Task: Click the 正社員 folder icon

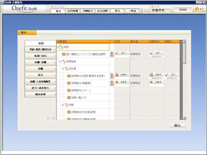Action: pos(66,69)
